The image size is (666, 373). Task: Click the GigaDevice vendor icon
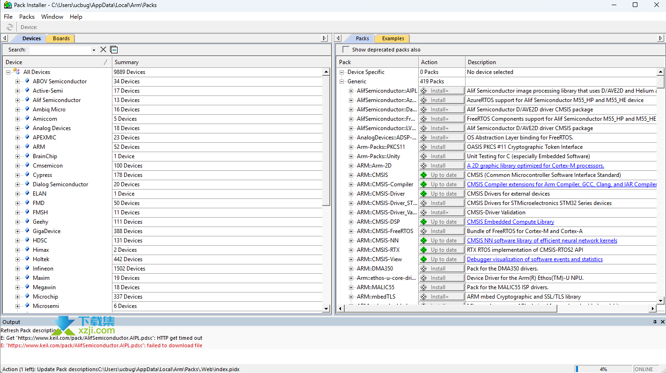[x=28, y=231]
